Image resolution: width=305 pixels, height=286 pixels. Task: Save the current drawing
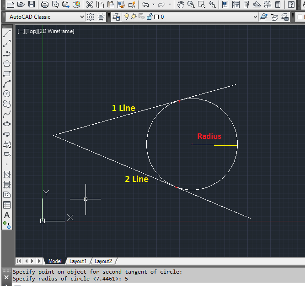coord(32,4)
